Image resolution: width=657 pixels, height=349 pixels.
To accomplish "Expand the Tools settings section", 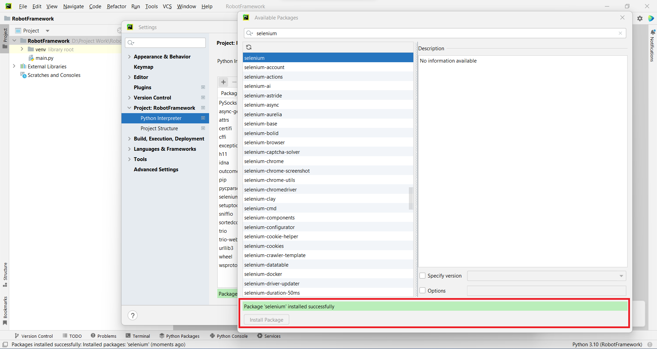I will pyautogui.click(x=129, y=159).
